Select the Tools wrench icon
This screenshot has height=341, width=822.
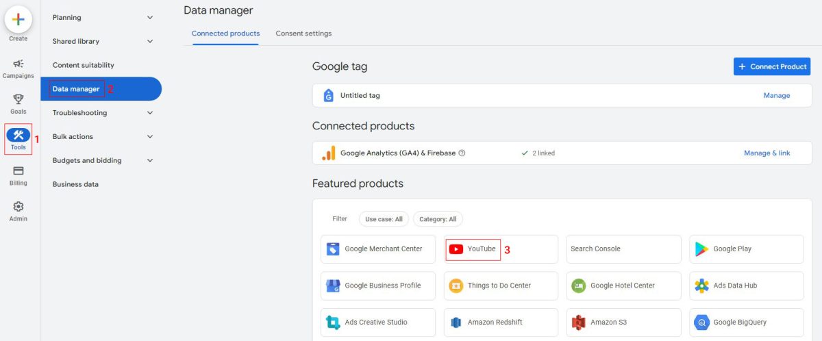[x=18, y=134]
